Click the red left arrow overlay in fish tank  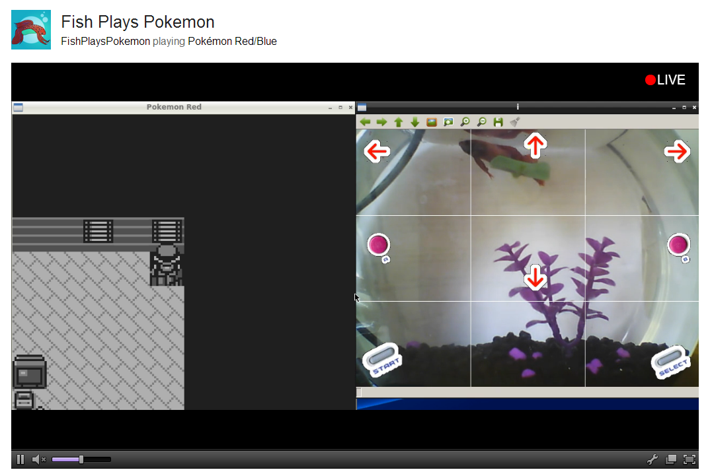tap(377, 151)
